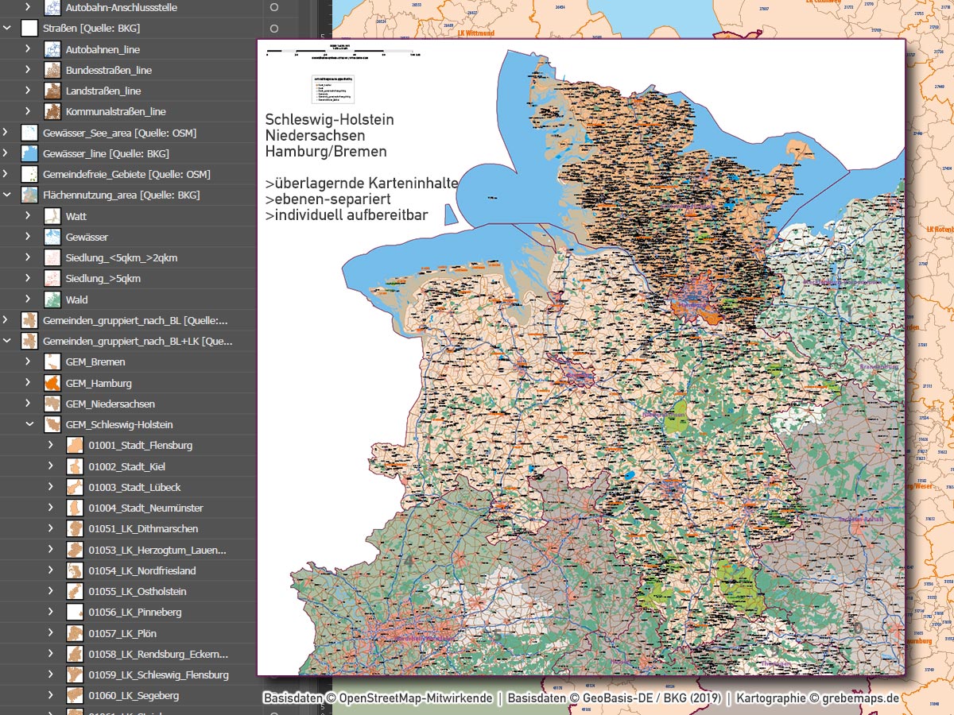
Task: Click the Siedlung_>5qkm layer thumbnail
Action: coord(52,279)
